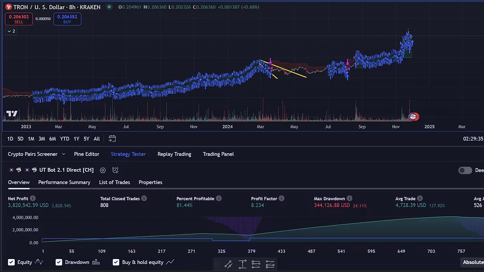The image size is (484, 272).
Task: Switch to Performance Summary tab
Action: tap(64, 183)
